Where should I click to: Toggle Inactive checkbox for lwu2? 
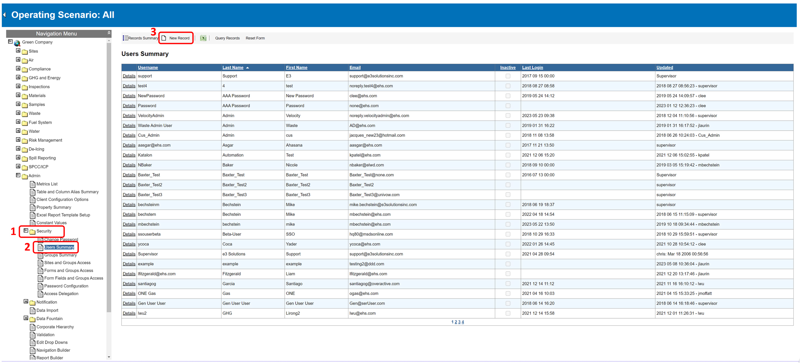click(x=508, y=313)
